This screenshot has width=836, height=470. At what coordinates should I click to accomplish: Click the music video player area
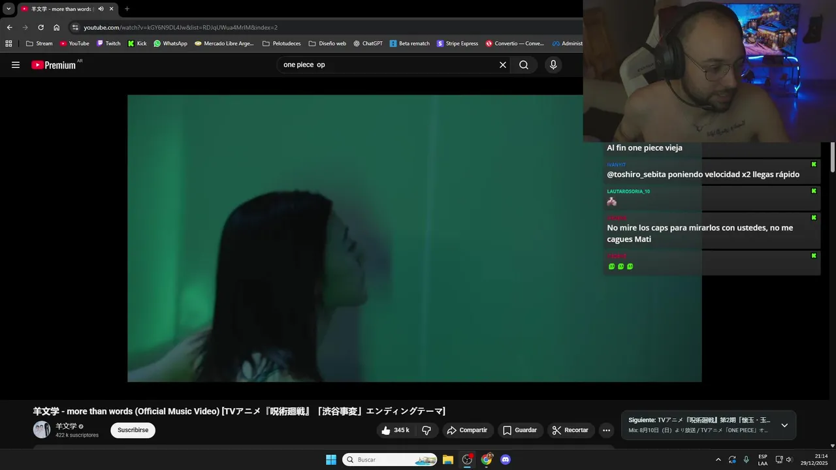click(x=414, y=238)
